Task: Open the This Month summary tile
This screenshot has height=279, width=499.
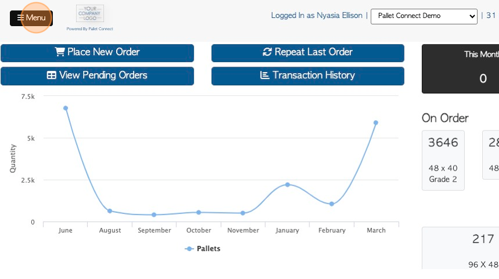Action: point(461,68)
